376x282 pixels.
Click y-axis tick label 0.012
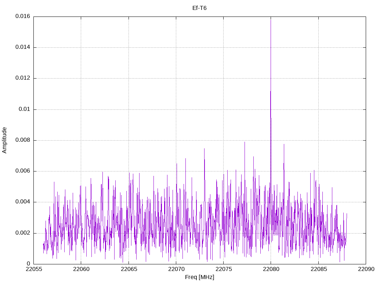(23, 78)
